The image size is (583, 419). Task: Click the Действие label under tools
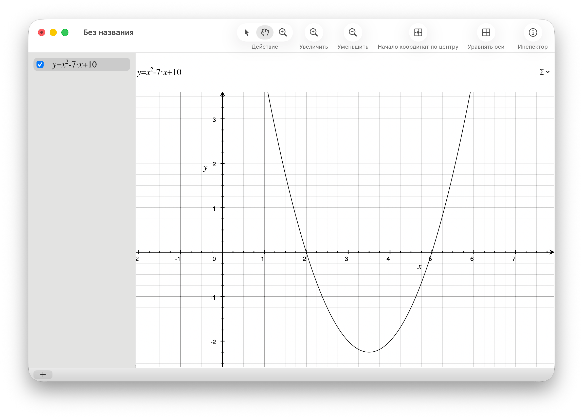point(265,47)
